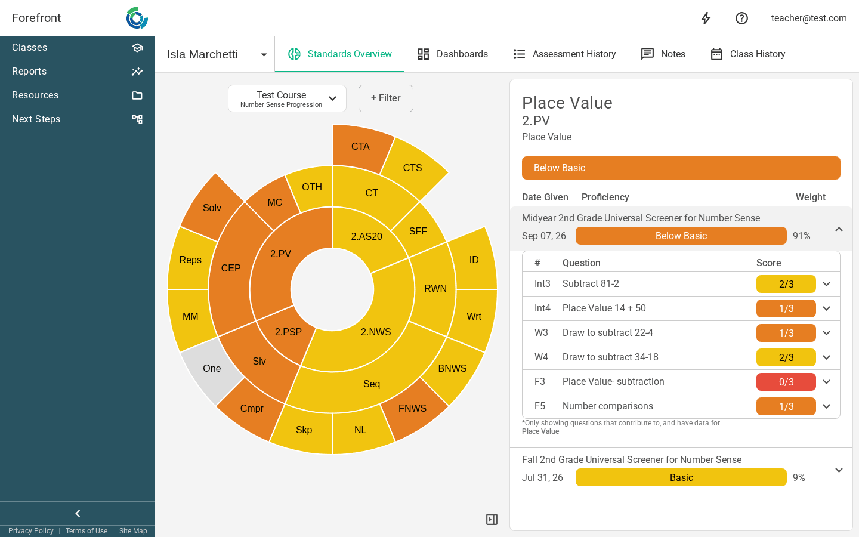Click the Classes graduation cap icon
This screenshot has height=537, width=859.
(137, 48)
